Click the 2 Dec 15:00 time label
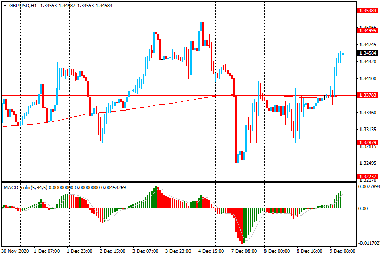 click(112, 251)
